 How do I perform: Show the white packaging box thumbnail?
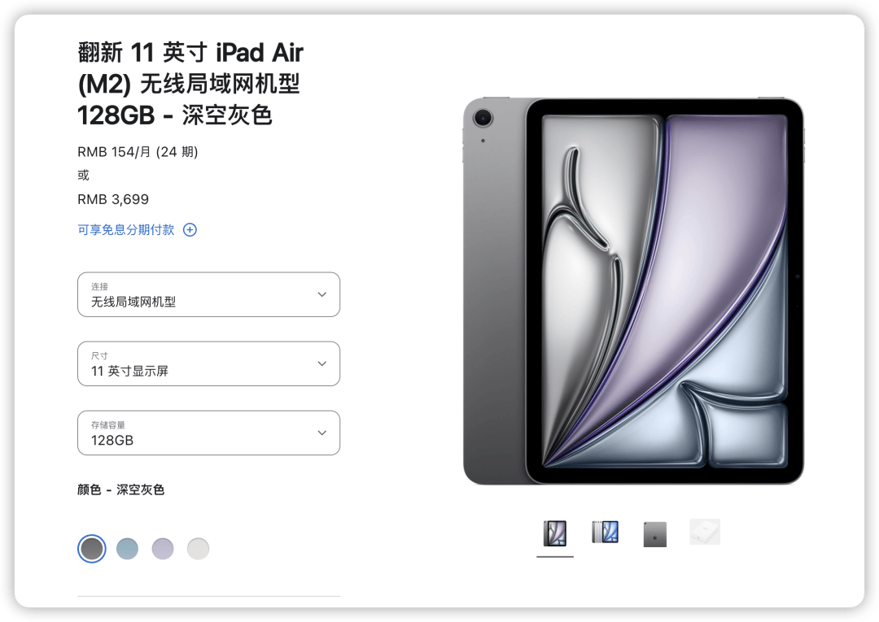(705, 532)
